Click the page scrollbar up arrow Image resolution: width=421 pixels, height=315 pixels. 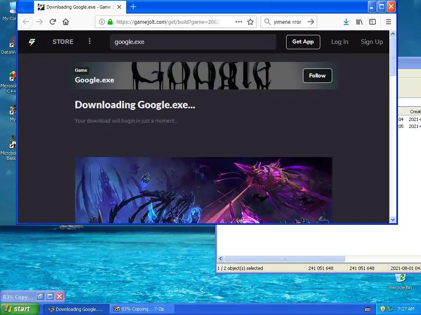coord(393,34)
